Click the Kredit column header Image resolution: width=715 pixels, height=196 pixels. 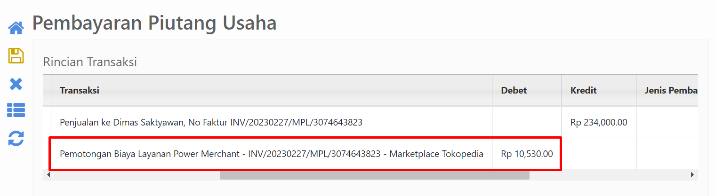click(x=583, y=91)
